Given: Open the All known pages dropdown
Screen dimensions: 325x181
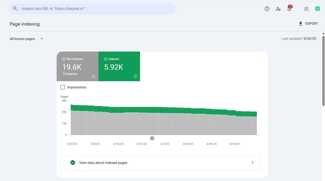Looking at the screenshot, I should (42, 39).
